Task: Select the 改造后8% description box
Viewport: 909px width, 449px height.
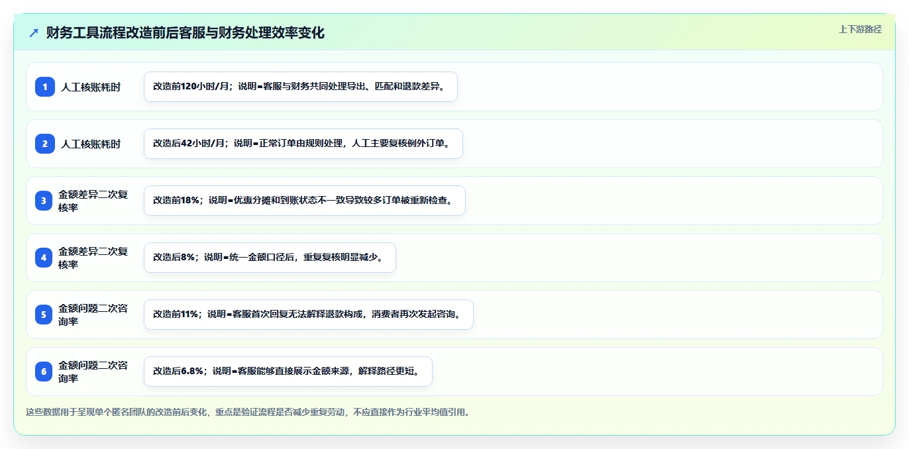Action: click(270, 258)
